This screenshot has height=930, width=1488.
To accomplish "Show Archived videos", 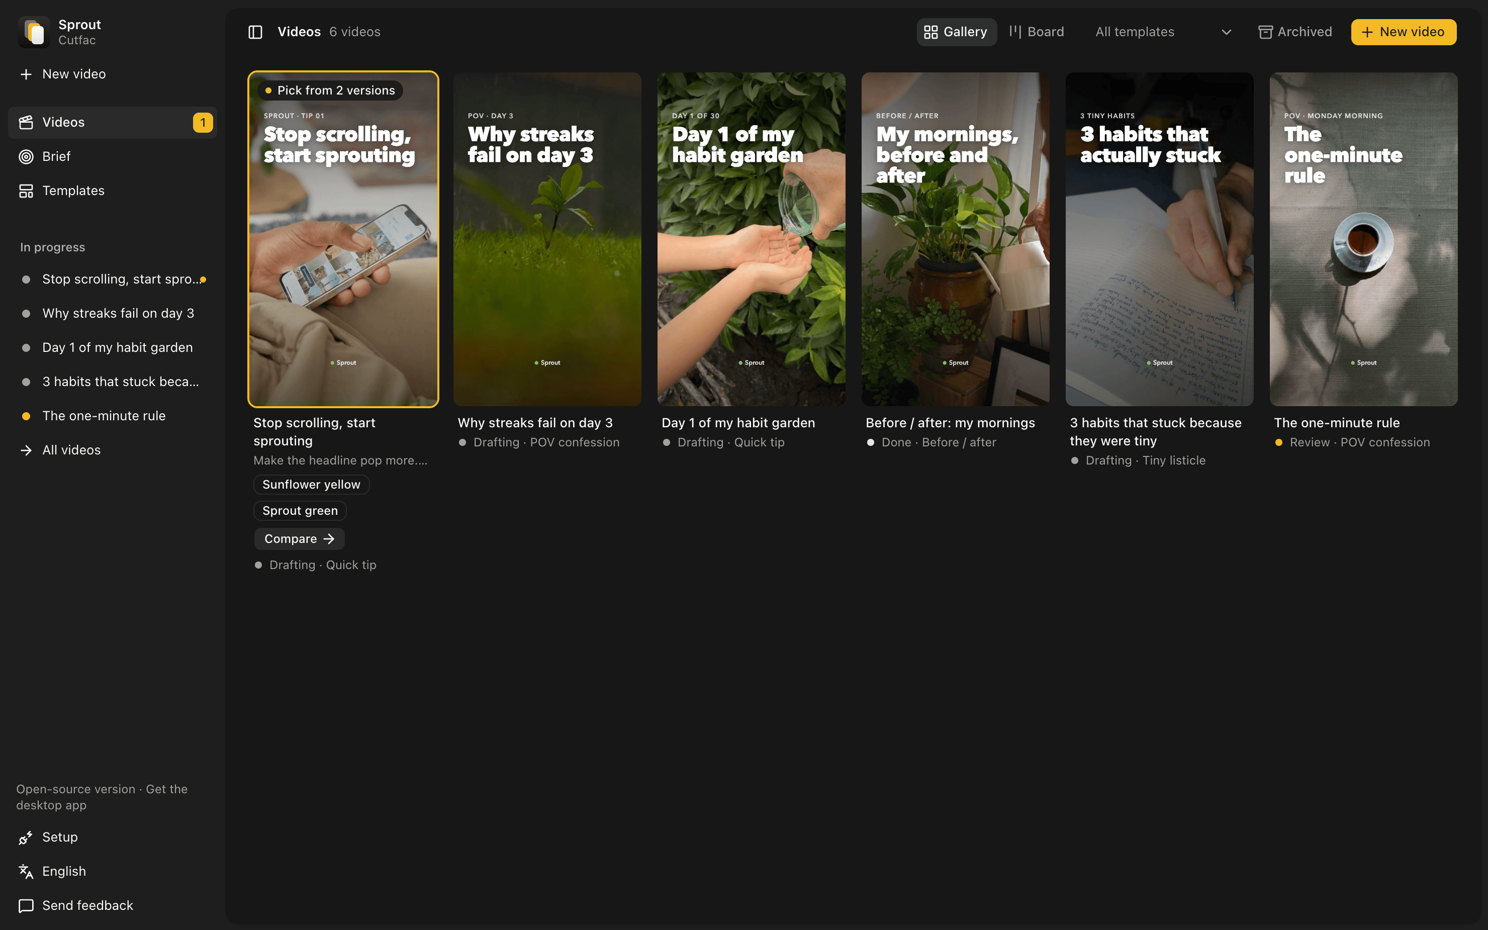I will [1295, 32].
